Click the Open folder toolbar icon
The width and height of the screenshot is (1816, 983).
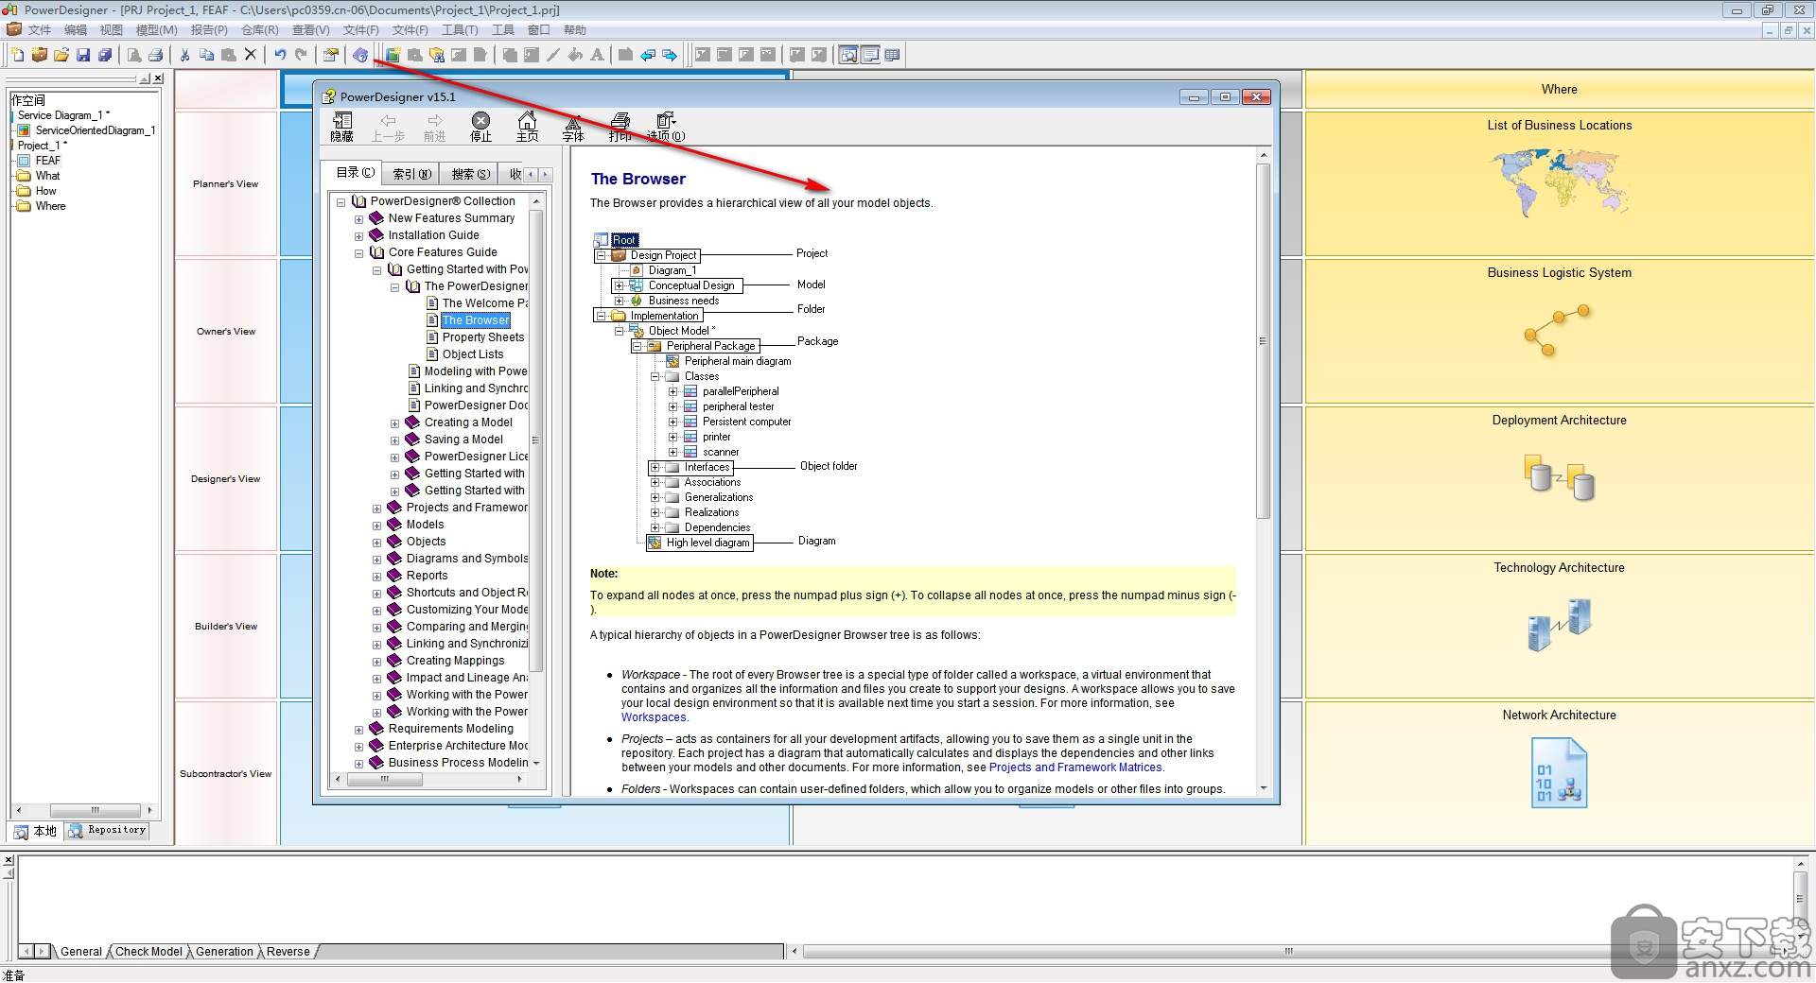tap(61, 55)
